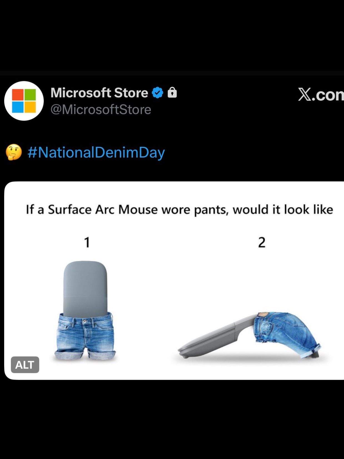344x459 pixels.
Task: Tap the thinking face emoji
Action: [x=14, y=152]
